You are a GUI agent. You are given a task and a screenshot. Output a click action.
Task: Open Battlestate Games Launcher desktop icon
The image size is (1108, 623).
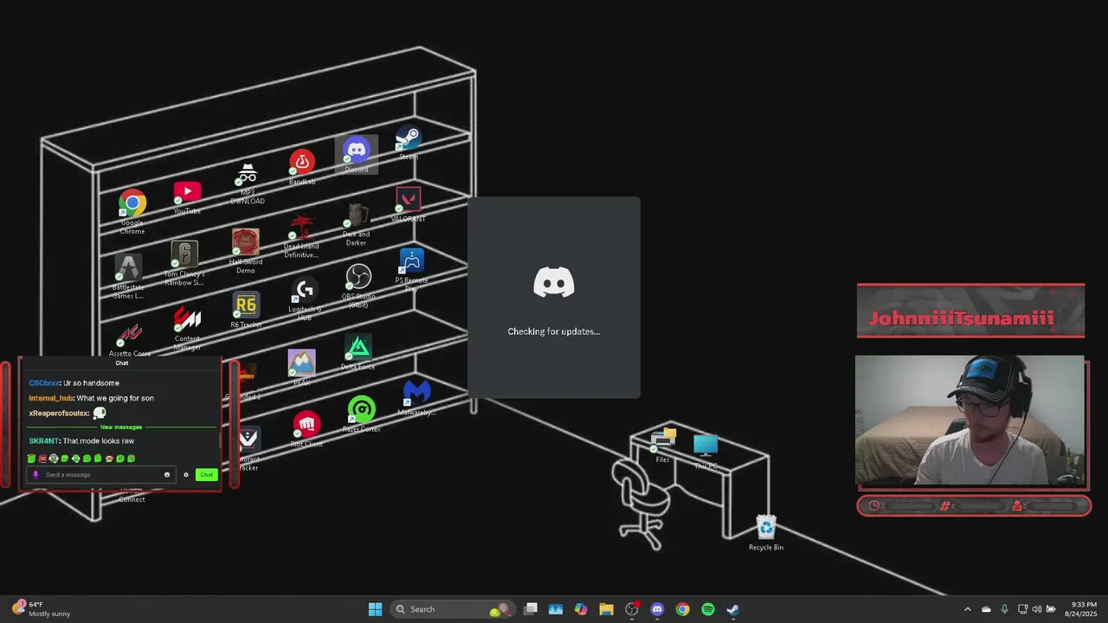pyautogui.click(x=128, y=276)
